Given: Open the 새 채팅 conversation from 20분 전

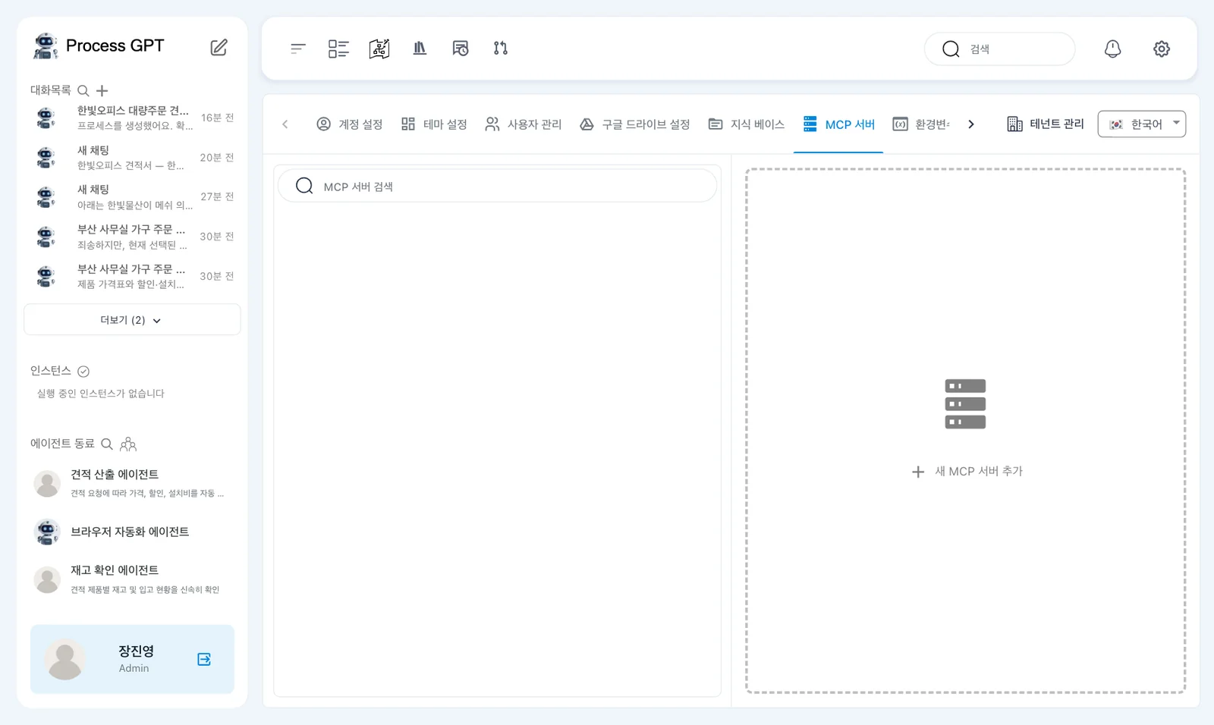Looking at the screenshot, I should pyautogui.click(x=132, y=158).
